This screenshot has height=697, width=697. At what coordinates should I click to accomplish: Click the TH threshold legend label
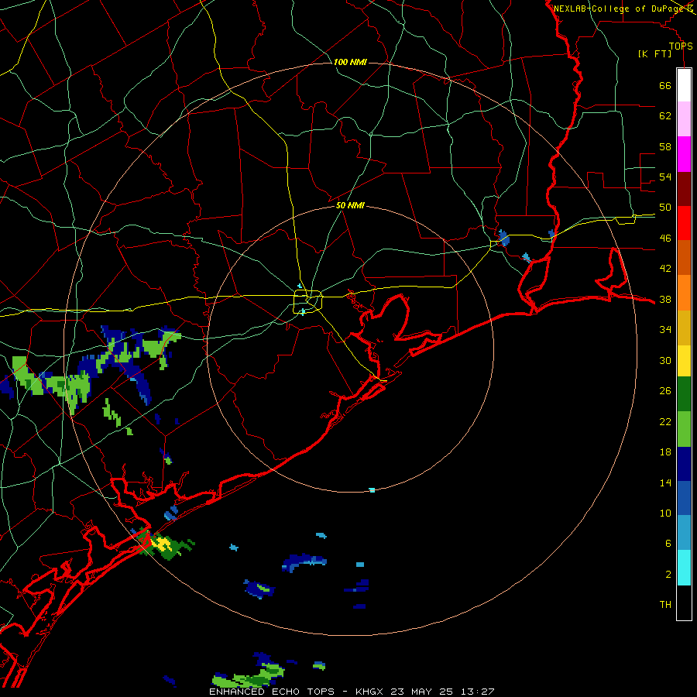coord(665,605)
